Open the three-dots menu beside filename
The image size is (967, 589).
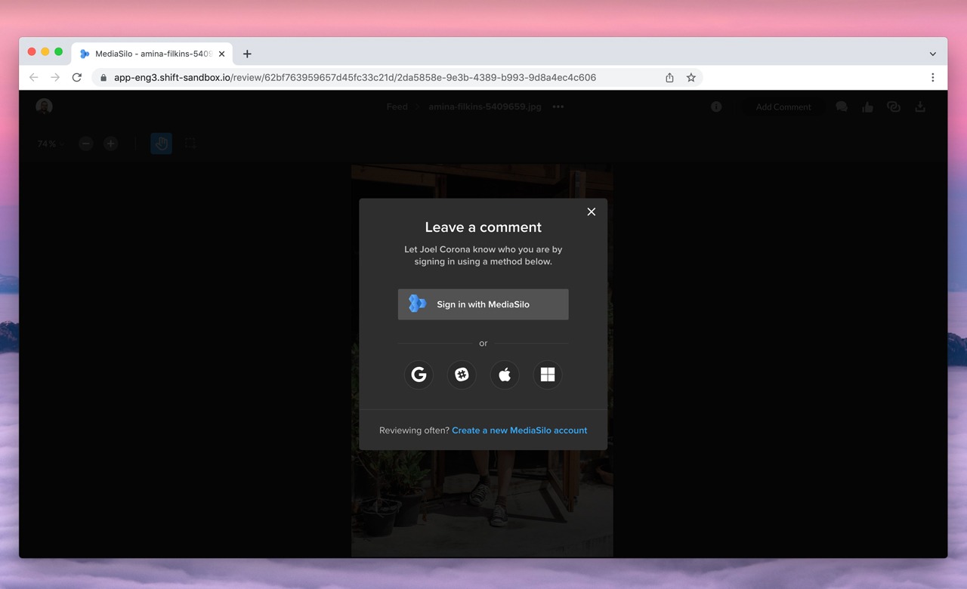pos(558,107)
